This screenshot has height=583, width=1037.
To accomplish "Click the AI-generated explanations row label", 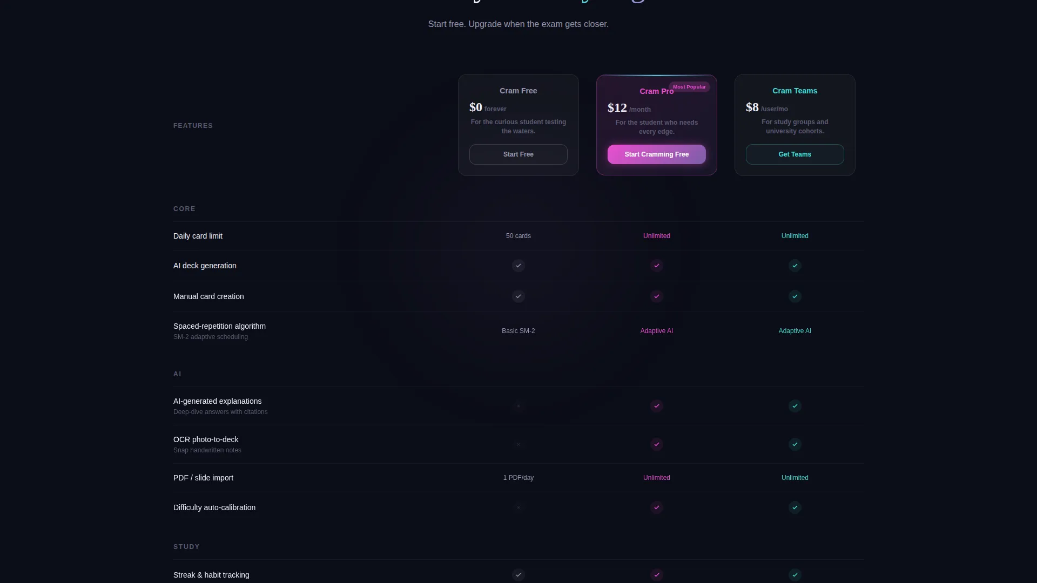I will point(217,401).
